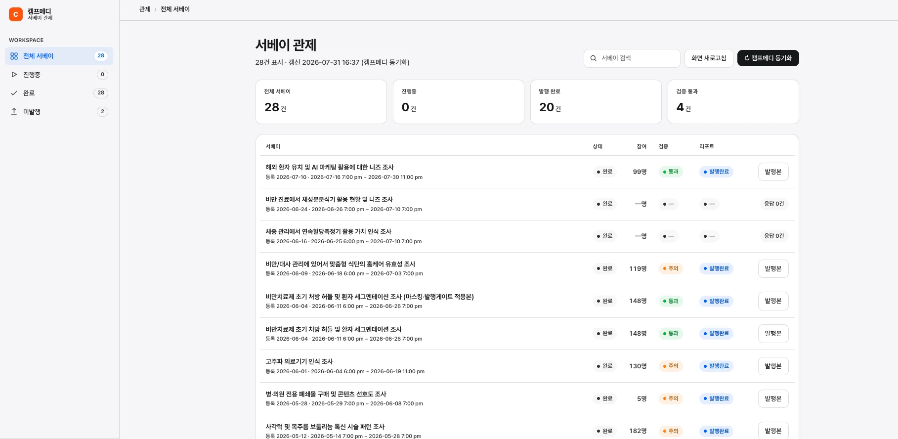Click the orange 캠프메디 logo icon
This screenshot has height=439, width=898.
coord(16,14)
